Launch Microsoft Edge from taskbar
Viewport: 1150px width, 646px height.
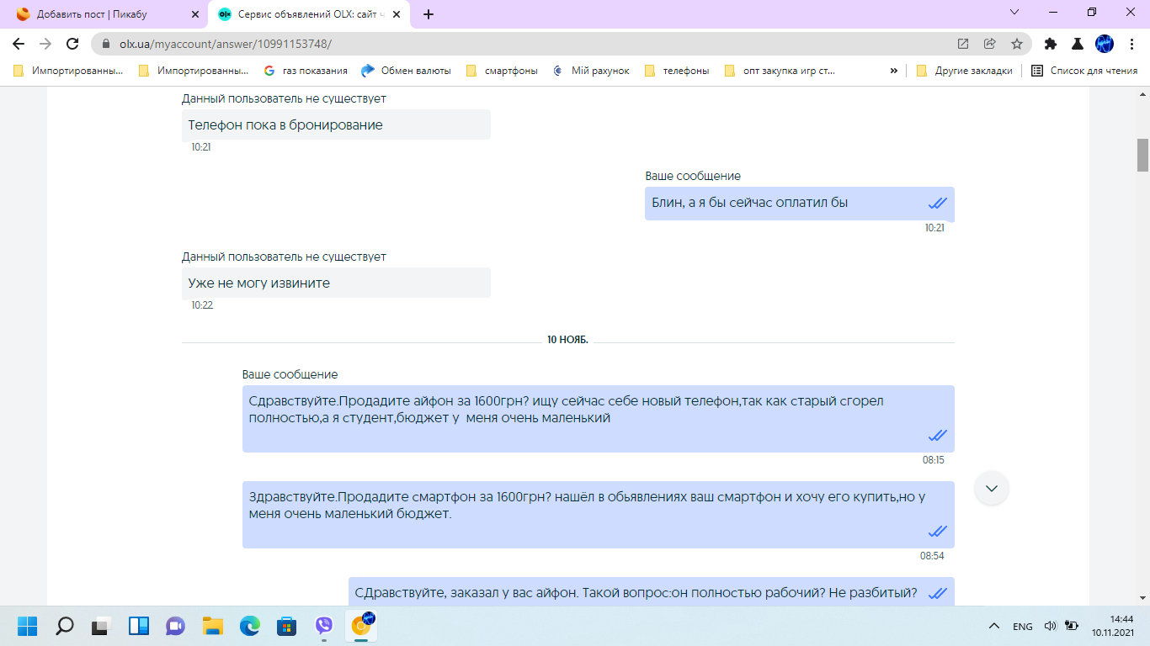(250, 626)
